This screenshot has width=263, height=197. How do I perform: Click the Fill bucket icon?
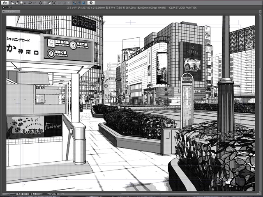[x=49, y=3]
